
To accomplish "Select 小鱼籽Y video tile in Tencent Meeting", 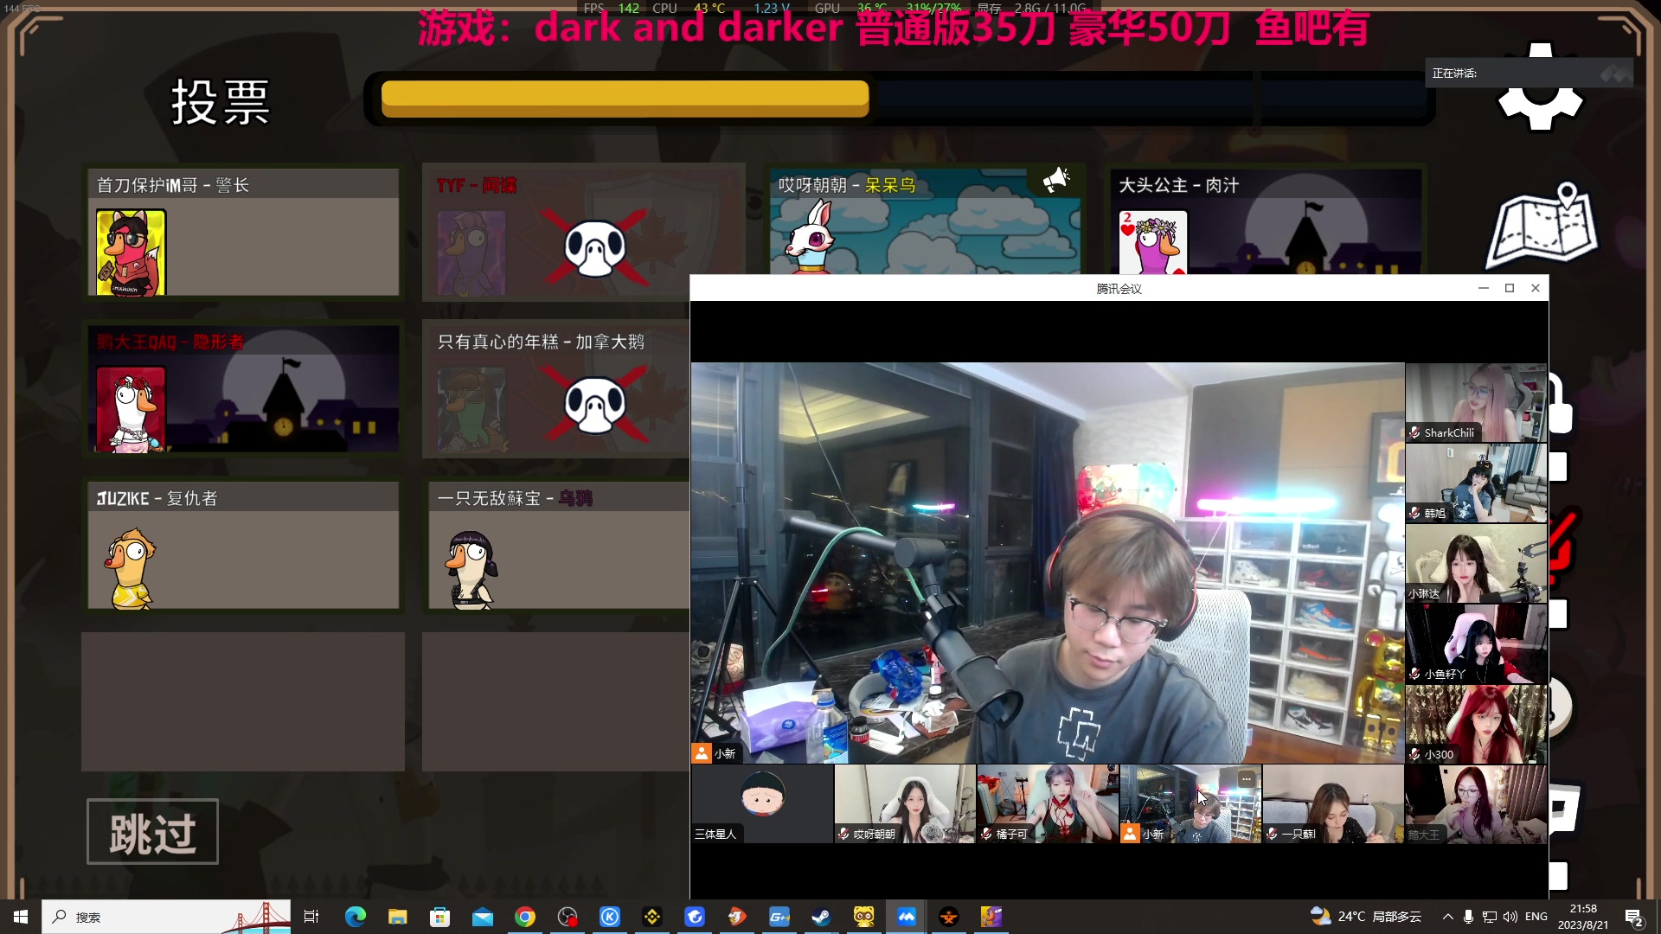I will coord(1476,643).
